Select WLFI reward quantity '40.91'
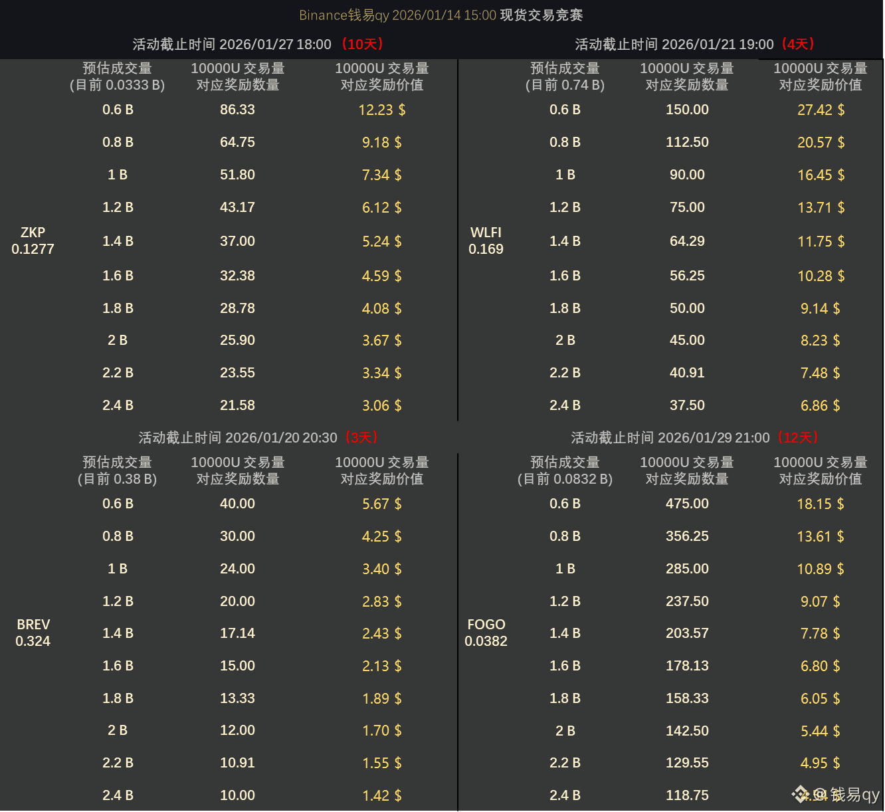Screen dimensions: 885x812 (x=687, y=373)
